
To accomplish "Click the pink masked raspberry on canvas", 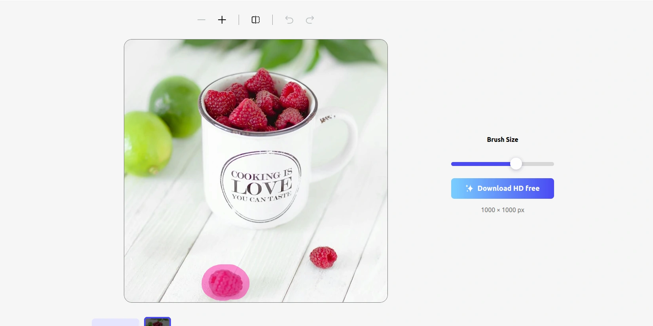I will pyautogui.click(x=226, y=283).
